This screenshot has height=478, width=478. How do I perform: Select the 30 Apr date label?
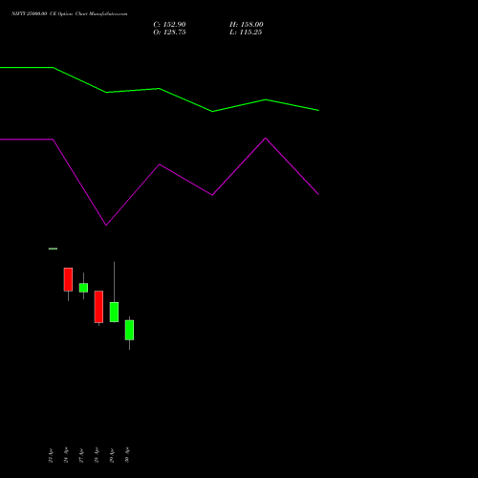coord(127,455)
